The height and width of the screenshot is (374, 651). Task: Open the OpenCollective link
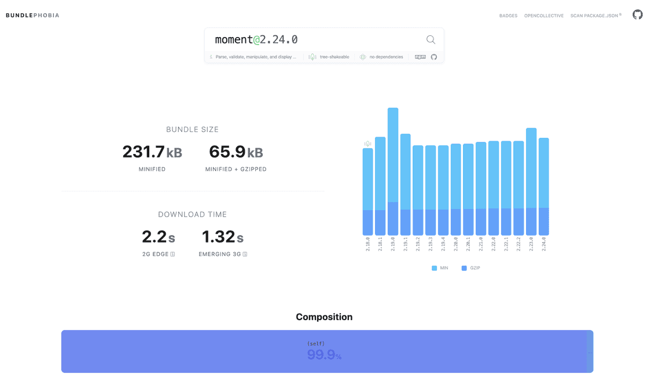point(543,16)
